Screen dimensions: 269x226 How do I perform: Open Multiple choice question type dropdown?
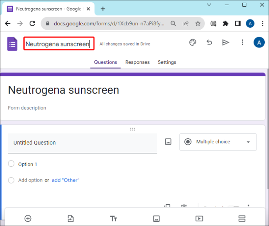pyautogui.click(x=218, y=142)
